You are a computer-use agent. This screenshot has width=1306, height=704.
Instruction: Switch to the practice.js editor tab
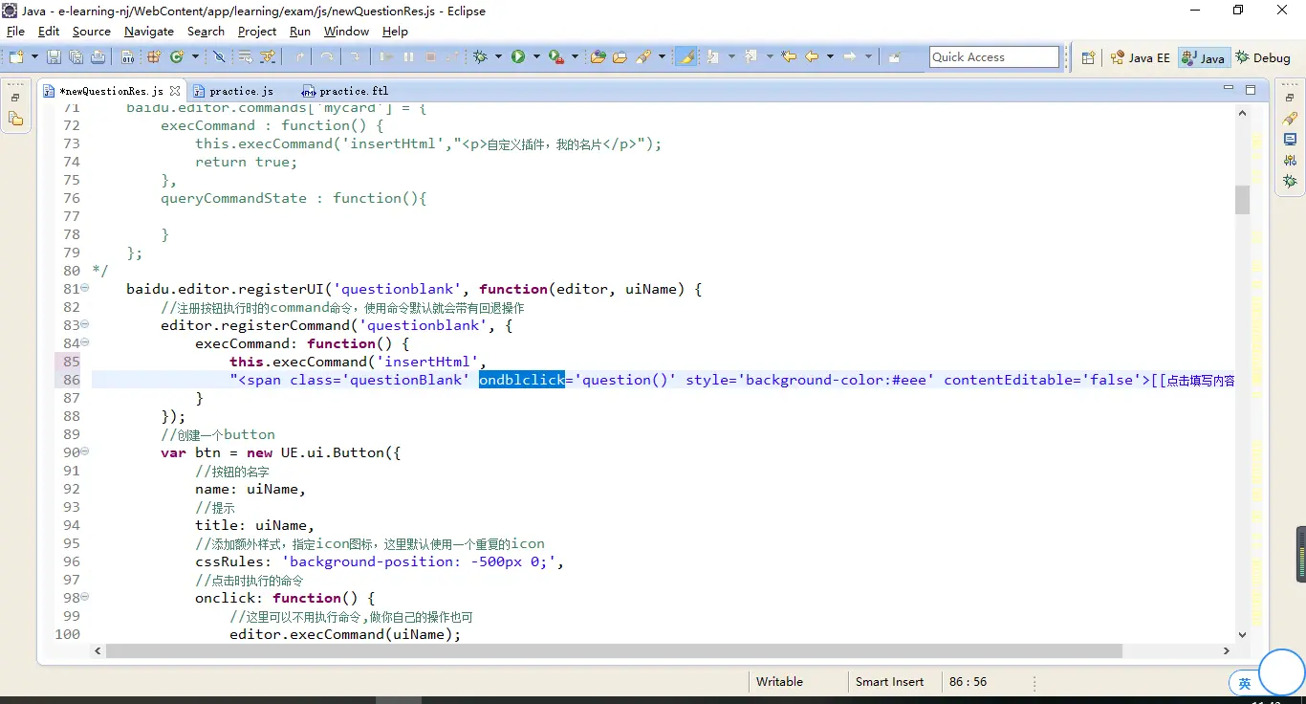coord(234,91)
